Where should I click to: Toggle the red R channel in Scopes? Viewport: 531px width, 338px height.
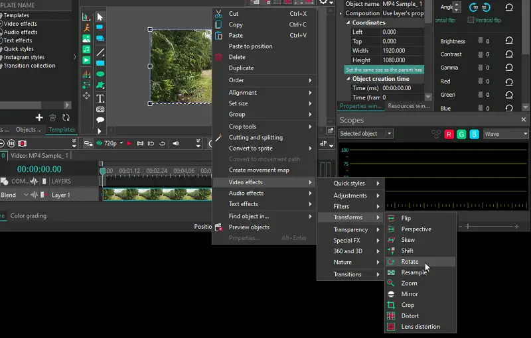tap(449, 134)
